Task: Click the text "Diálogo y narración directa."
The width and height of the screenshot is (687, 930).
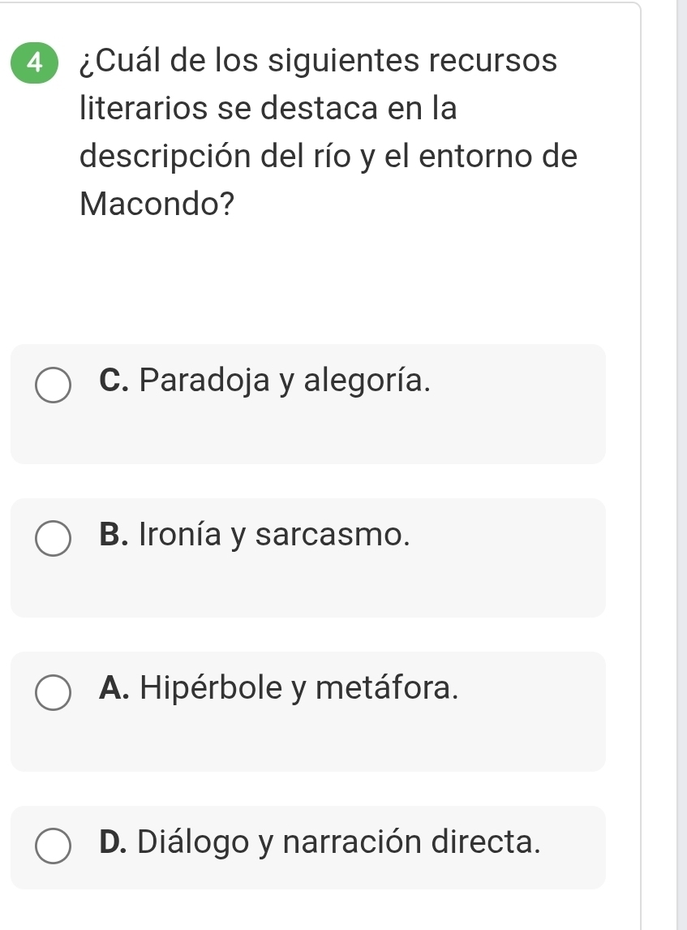Action: pyautogui.click(x=339, y=842)
